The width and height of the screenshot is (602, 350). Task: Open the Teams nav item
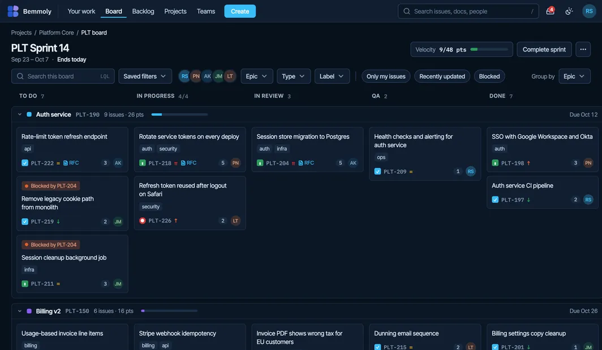point(206,11)
